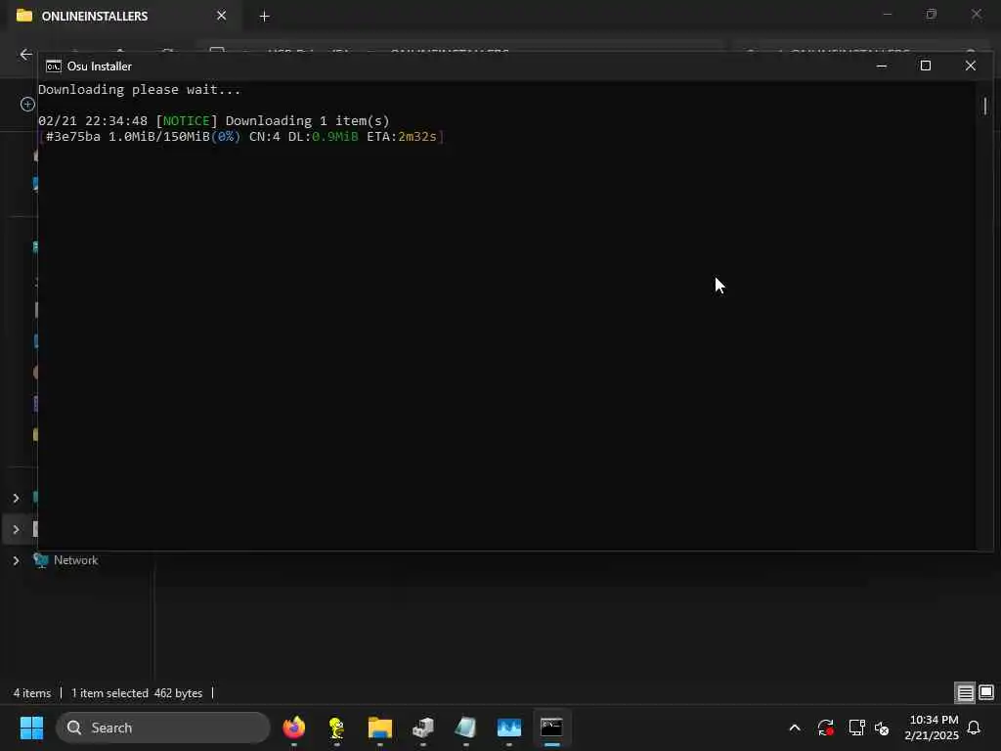Image resolution: width=1001 pixels, height=751 pixels.
Task: Close the ONLINEINSTALLERS tab
Action: pos(221,16)
